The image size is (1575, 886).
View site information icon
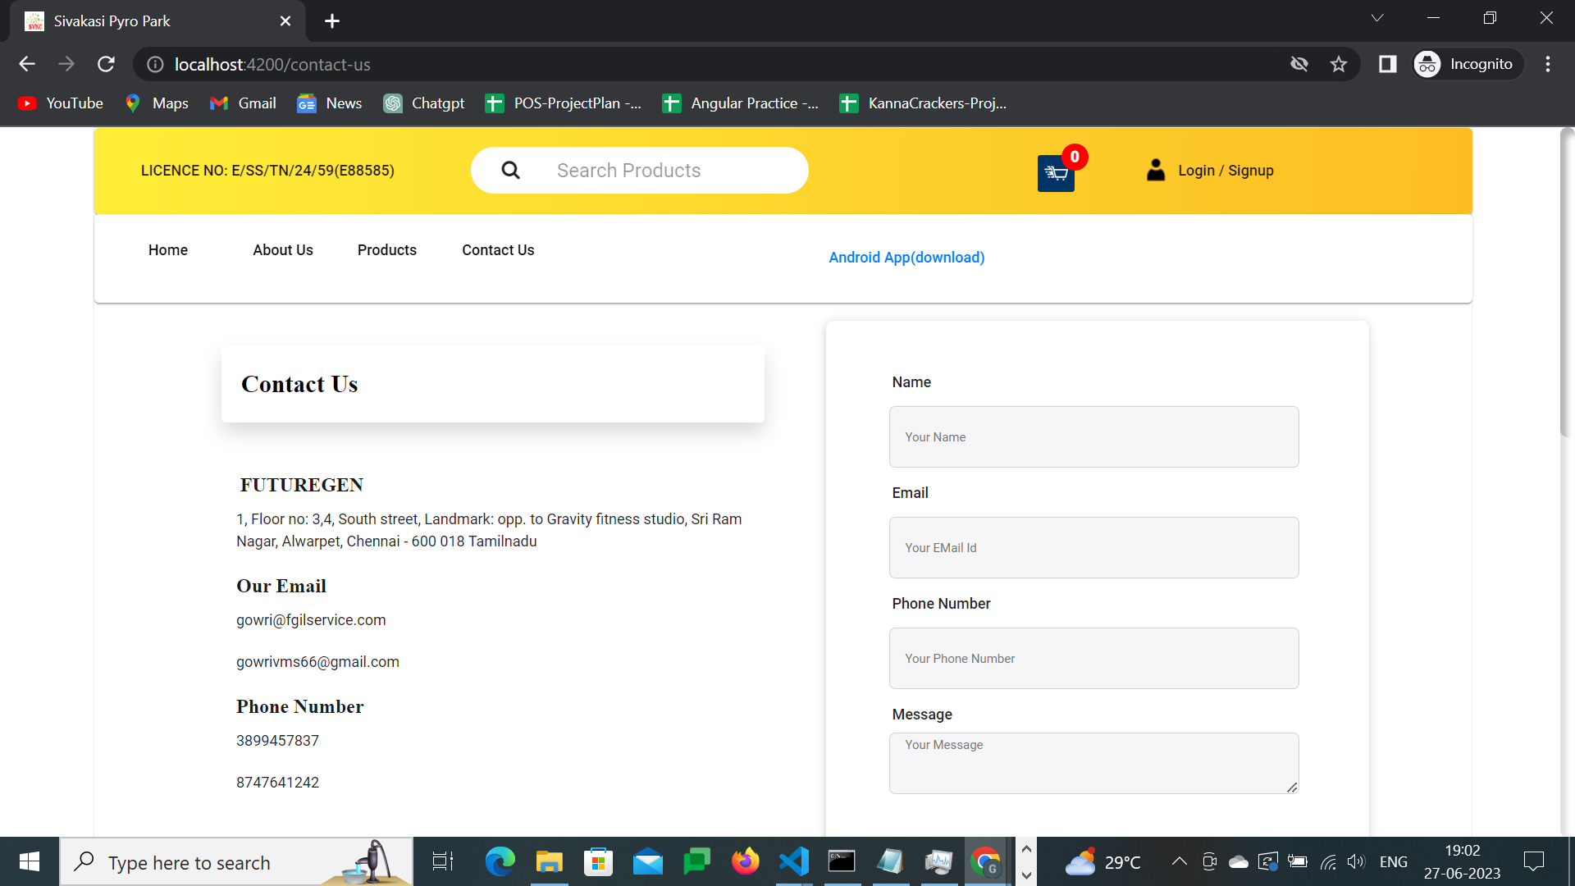(x=155, y=64)
